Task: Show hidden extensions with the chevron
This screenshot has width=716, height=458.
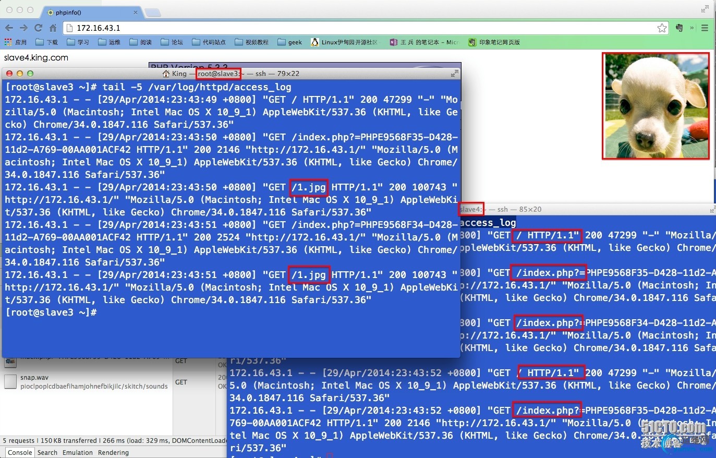Action: pyautogui.click(x=692, y=28)
